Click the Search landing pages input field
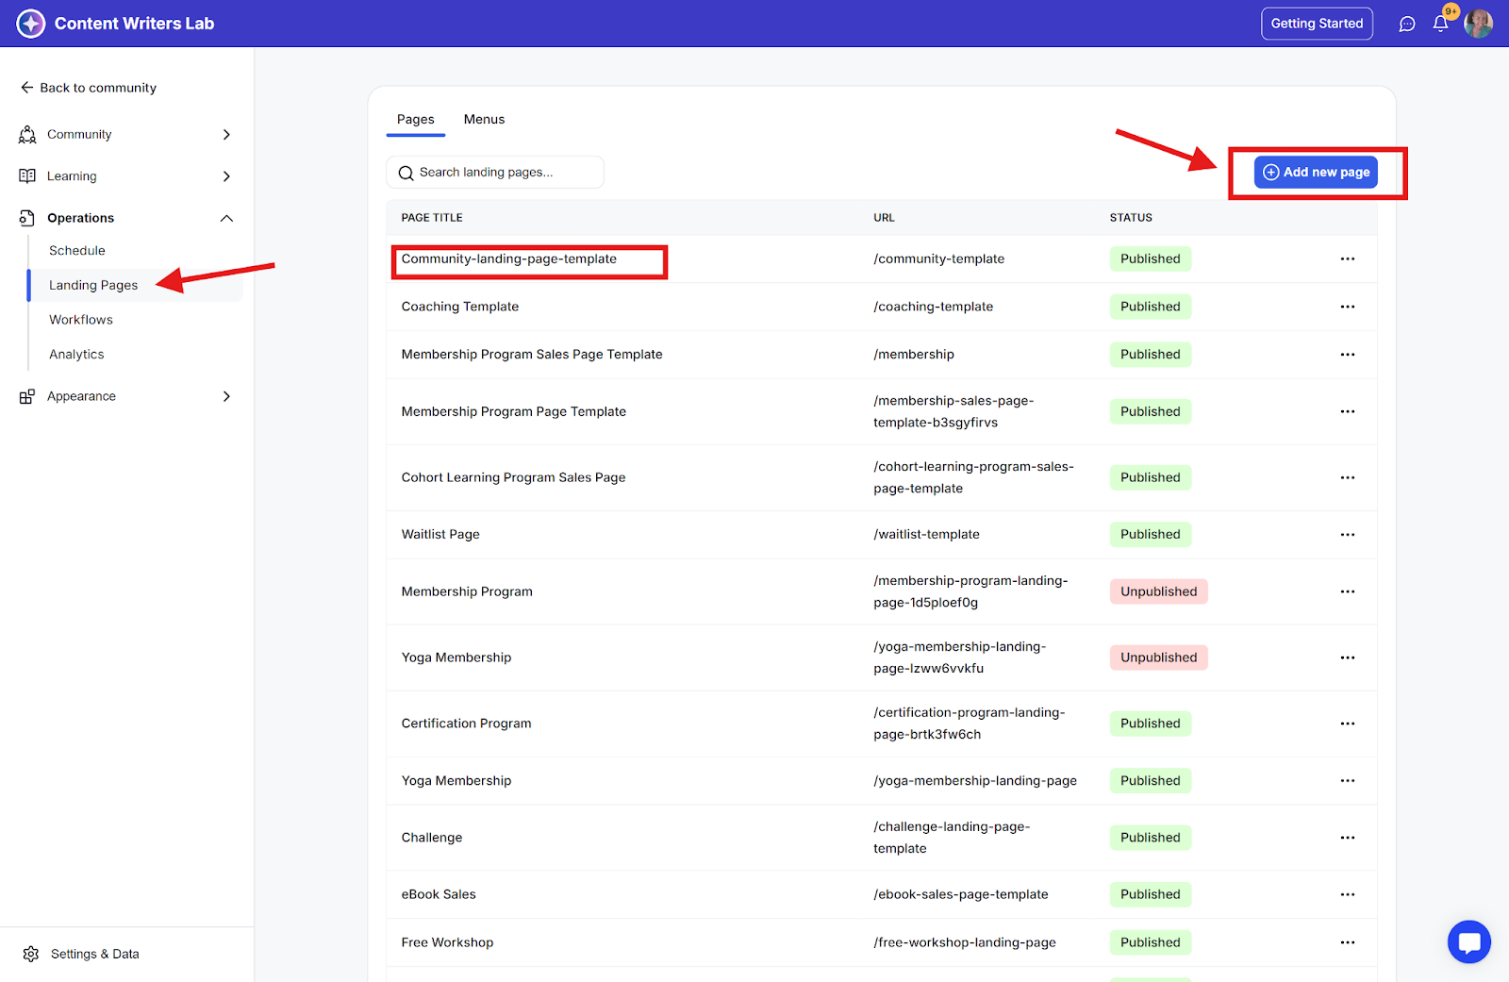The image size is (1509, 982). click(x=495, y=173)
